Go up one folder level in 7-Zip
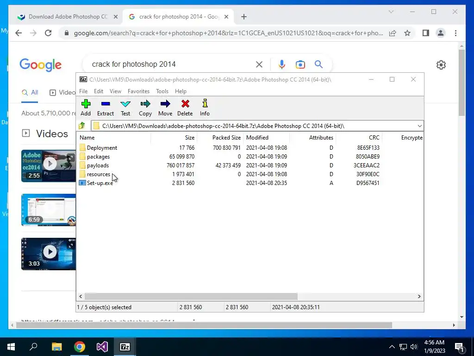474x356 pixels. (82, 126)
